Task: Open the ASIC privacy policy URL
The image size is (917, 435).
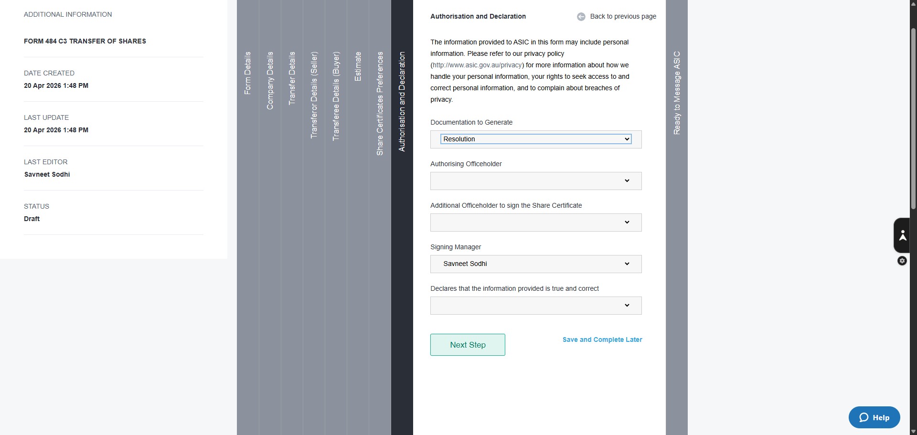Action: pos(477,65)
